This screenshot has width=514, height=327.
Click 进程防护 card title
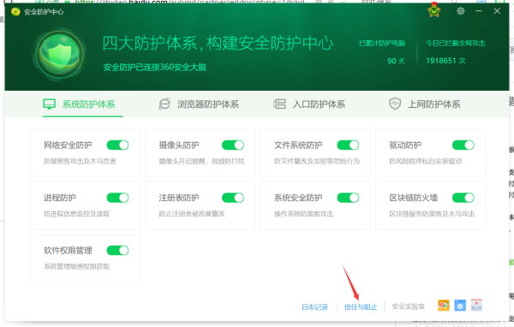click(60, 198)
